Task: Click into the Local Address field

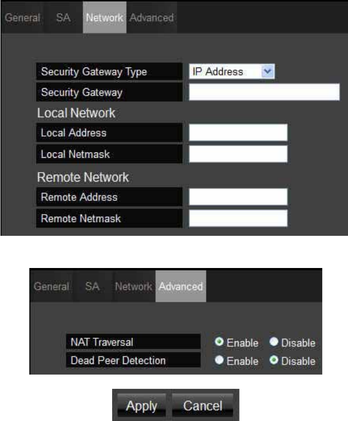Action: click(238, 132)
